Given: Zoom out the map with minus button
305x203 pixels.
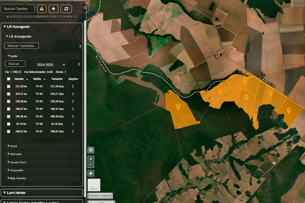Looking at the screenshot, I should 91,165.
